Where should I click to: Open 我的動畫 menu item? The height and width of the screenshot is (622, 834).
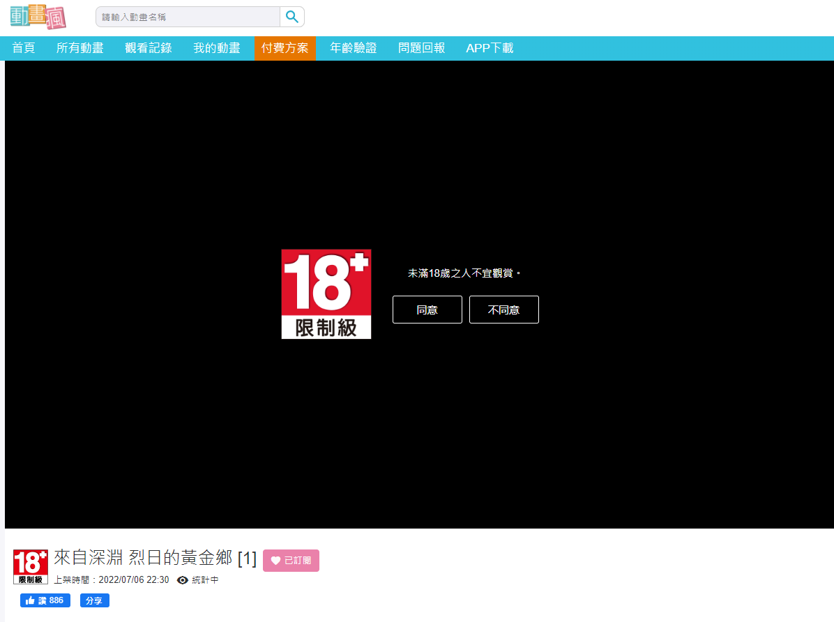216,48
